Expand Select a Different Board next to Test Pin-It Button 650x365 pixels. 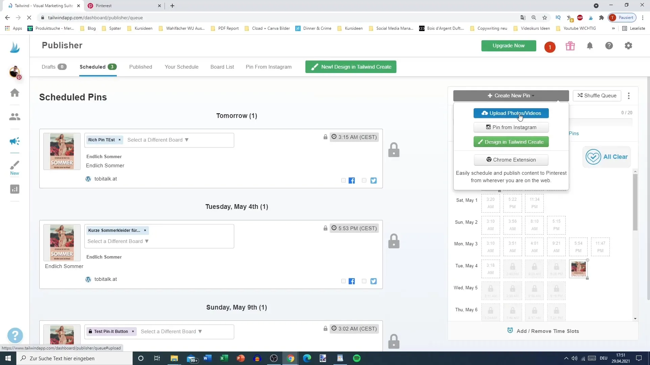[x=171, y=332]
